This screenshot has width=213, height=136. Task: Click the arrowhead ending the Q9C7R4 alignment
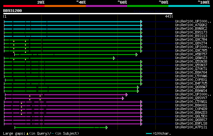click(x=141, y=40)
